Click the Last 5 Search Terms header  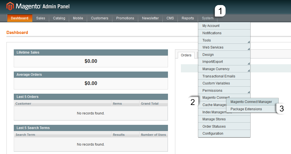pyautogui.click(x=91, y=128)
